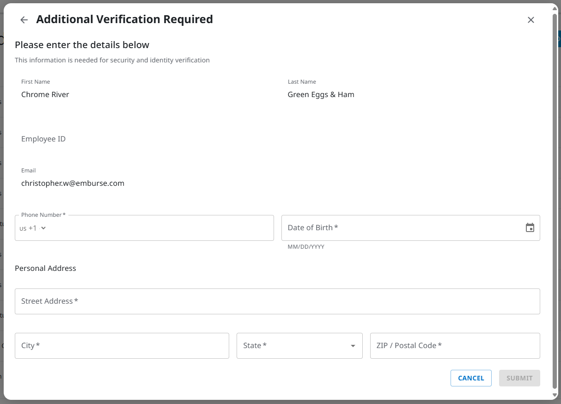The width and height of the screenshot is (561, 404).
Task: Open the us +1 country code dropdown
Action: click(32, 228)
